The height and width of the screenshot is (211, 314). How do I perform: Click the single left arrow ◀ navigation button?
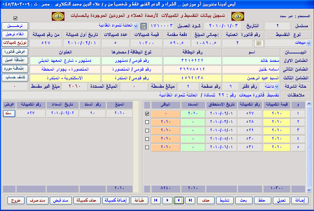tap(179, 200)
